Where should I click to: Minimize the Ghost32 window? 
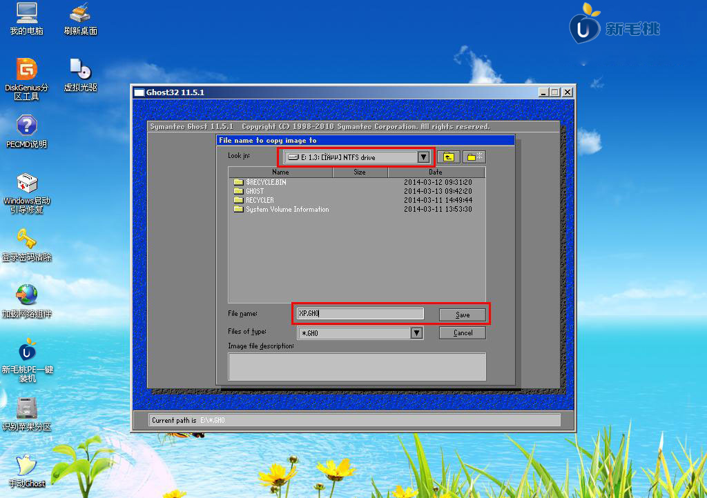(x=543, y=92)
